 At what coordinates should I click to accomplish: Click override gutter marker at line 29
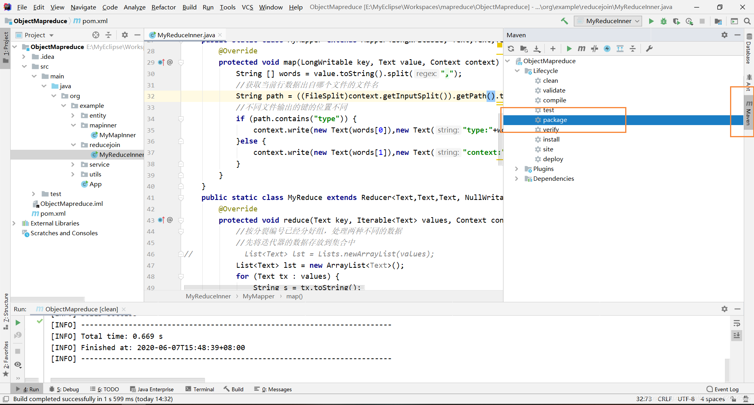[161, 62]
